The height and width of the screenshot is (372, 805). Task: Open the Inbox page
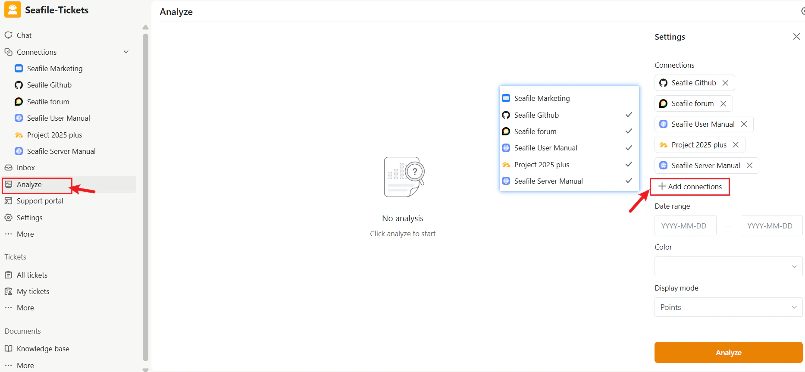pos(26,168)
